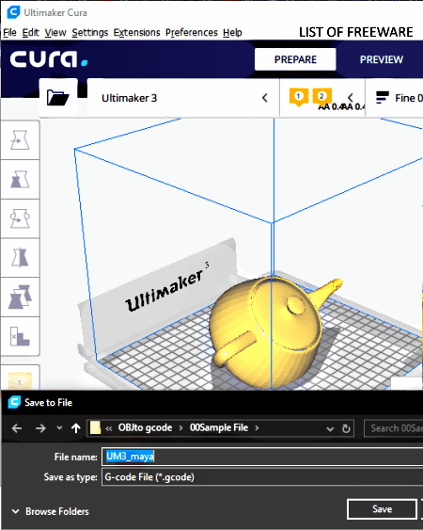
Task: Open the View menu
Action: click(x=55, y=32)
